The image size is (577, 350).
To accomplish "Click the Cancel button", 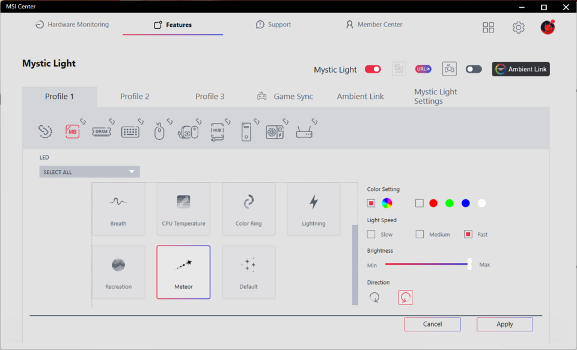I will (x=432, y=324).
